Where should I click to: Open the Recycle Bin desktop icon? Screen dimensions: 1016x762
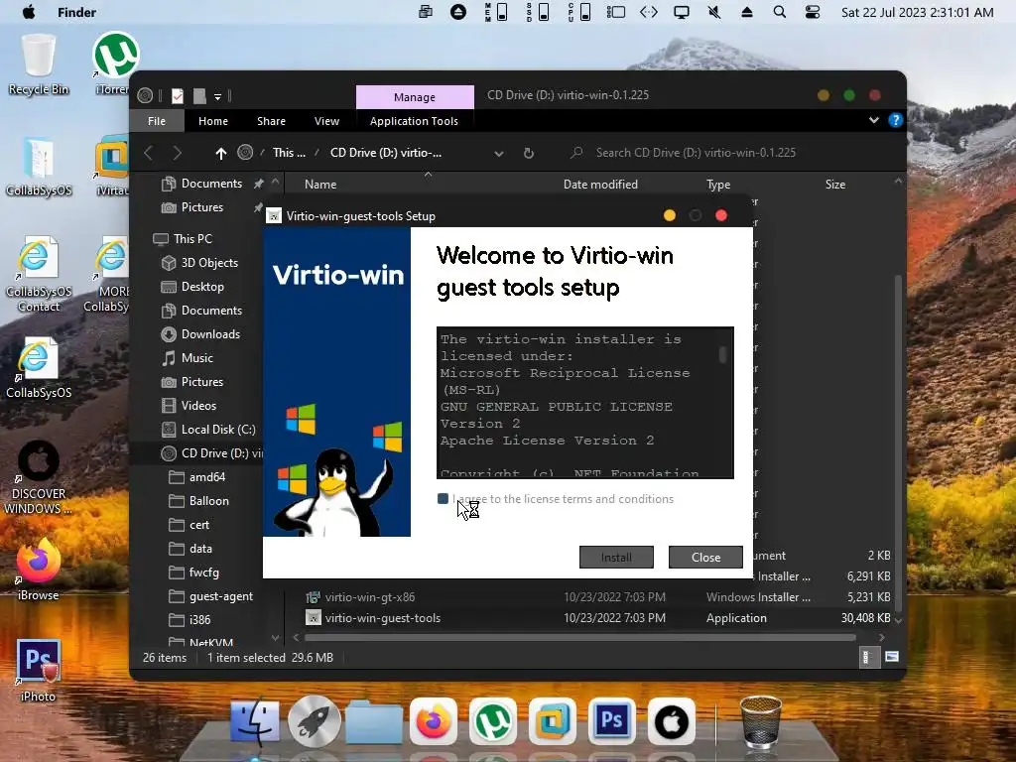[39, 64]
